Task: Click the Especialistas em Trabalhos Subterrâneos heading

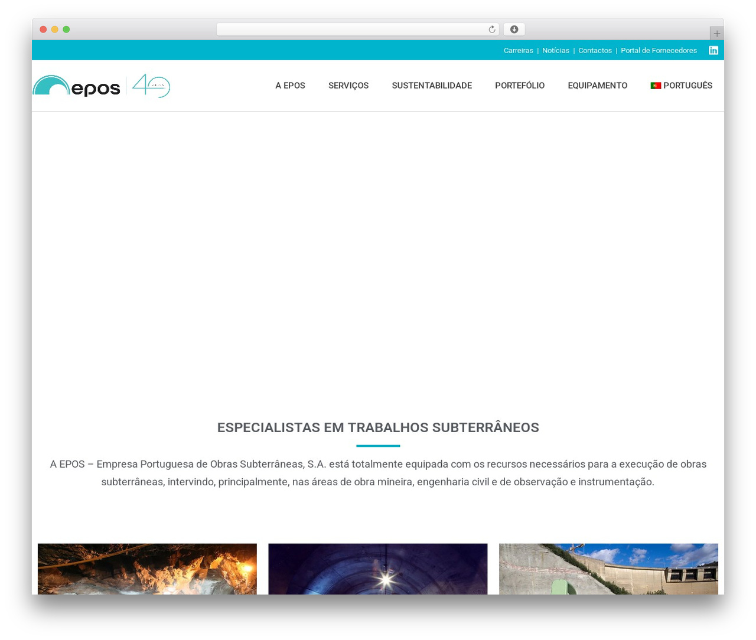Action: click(378, 427)
